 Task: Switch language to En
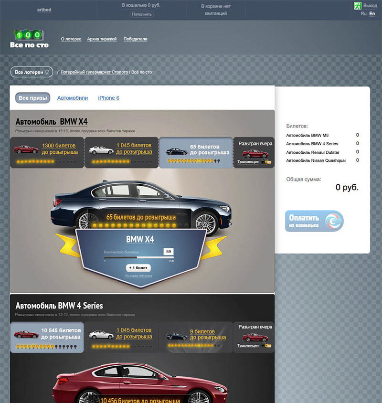point(372,14)
